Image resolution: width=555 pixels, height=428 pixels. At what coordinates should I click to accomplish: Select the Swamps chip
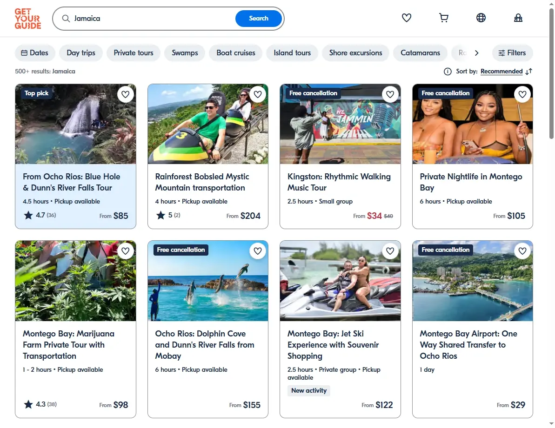coord(185,53)
